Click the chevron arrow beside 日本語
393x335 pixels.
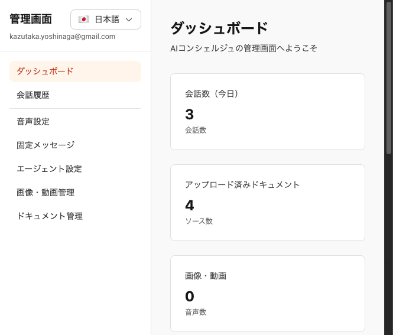pyautogui.click(x=129, y=19)
